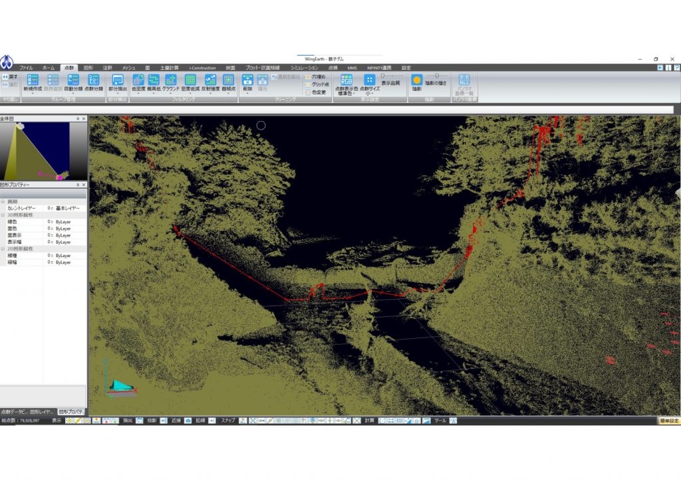This screenshot has height=481, width=681.
Task: Apply the グラウンド ground filter
Action: tap(171, 80)
